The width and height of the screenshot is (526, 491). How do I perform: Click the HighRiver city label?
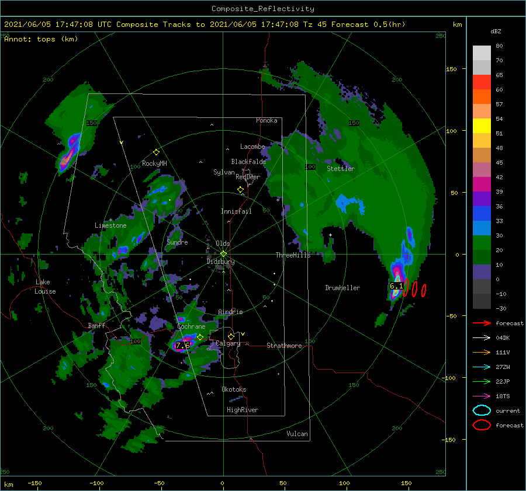click(243, 410)
